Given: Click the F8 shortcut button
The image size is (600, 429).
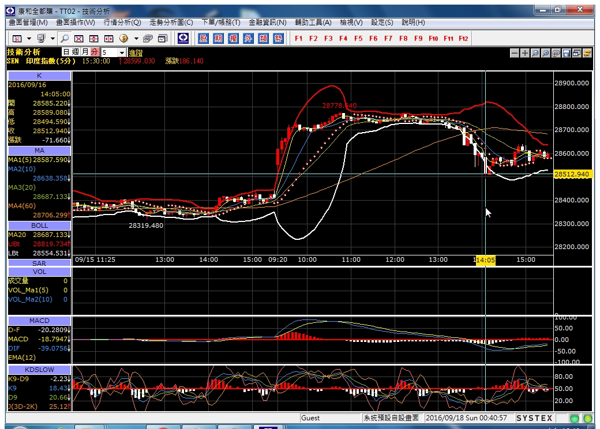Looking at the screenshot, I should pos(403,39).
